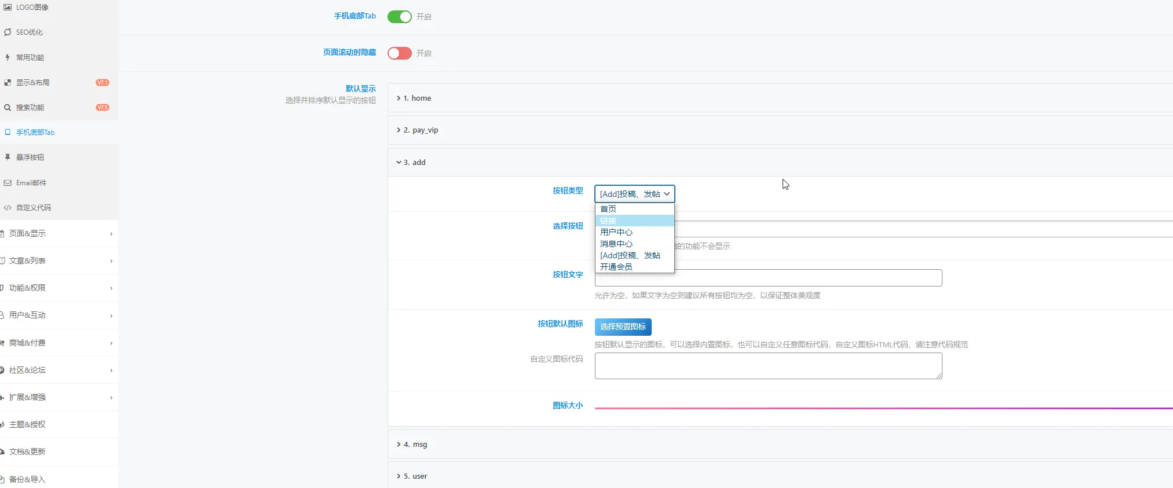Screen dimensions: 1173x488
Task: Enable the 页面滚动时隐藏 switch
Action: [399, 53]
